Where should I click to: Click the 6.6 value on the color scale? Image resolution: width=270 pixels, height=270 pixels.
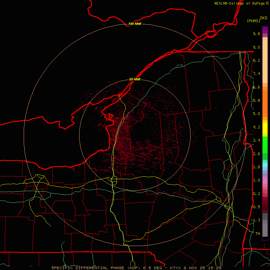(256, 87)
